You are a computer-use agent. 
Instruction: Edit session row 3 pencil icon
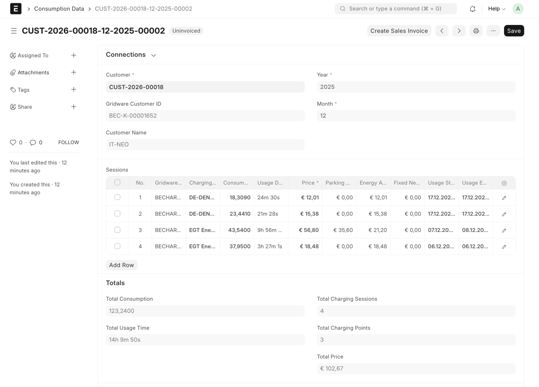[x=504, y=230]
